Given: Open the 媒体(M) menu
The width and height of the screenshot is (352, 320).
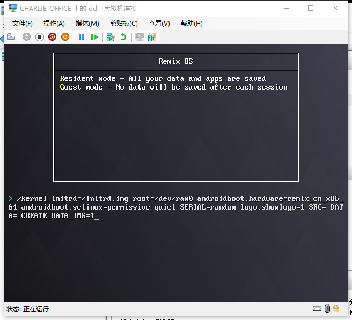Looking at the screenshot, I should pyautogui.click(x=87, y=24).
